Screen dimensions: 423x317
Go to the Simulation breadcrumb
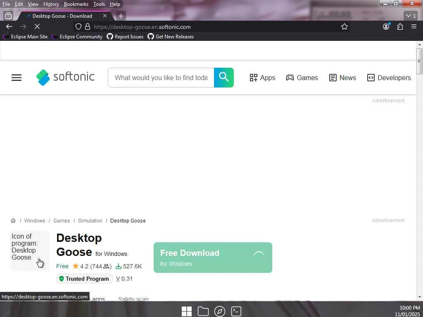pyautogui.click(x=90, y=220)
